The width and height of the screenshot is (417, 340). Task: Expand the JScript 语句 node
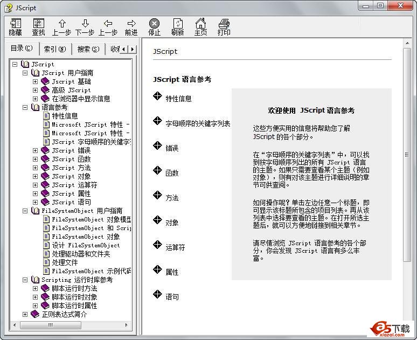point(35,202)
